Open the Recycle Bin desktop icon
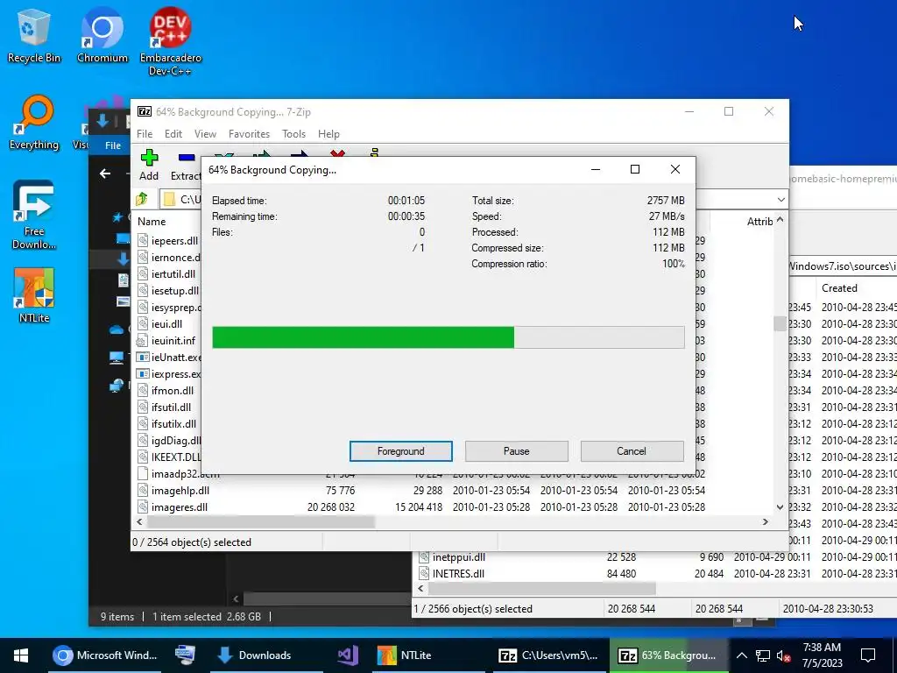Screen dimensions: 897x673 pos(33,35)
